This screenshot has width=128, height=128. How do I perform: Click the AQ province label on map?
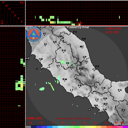(81, 69)
